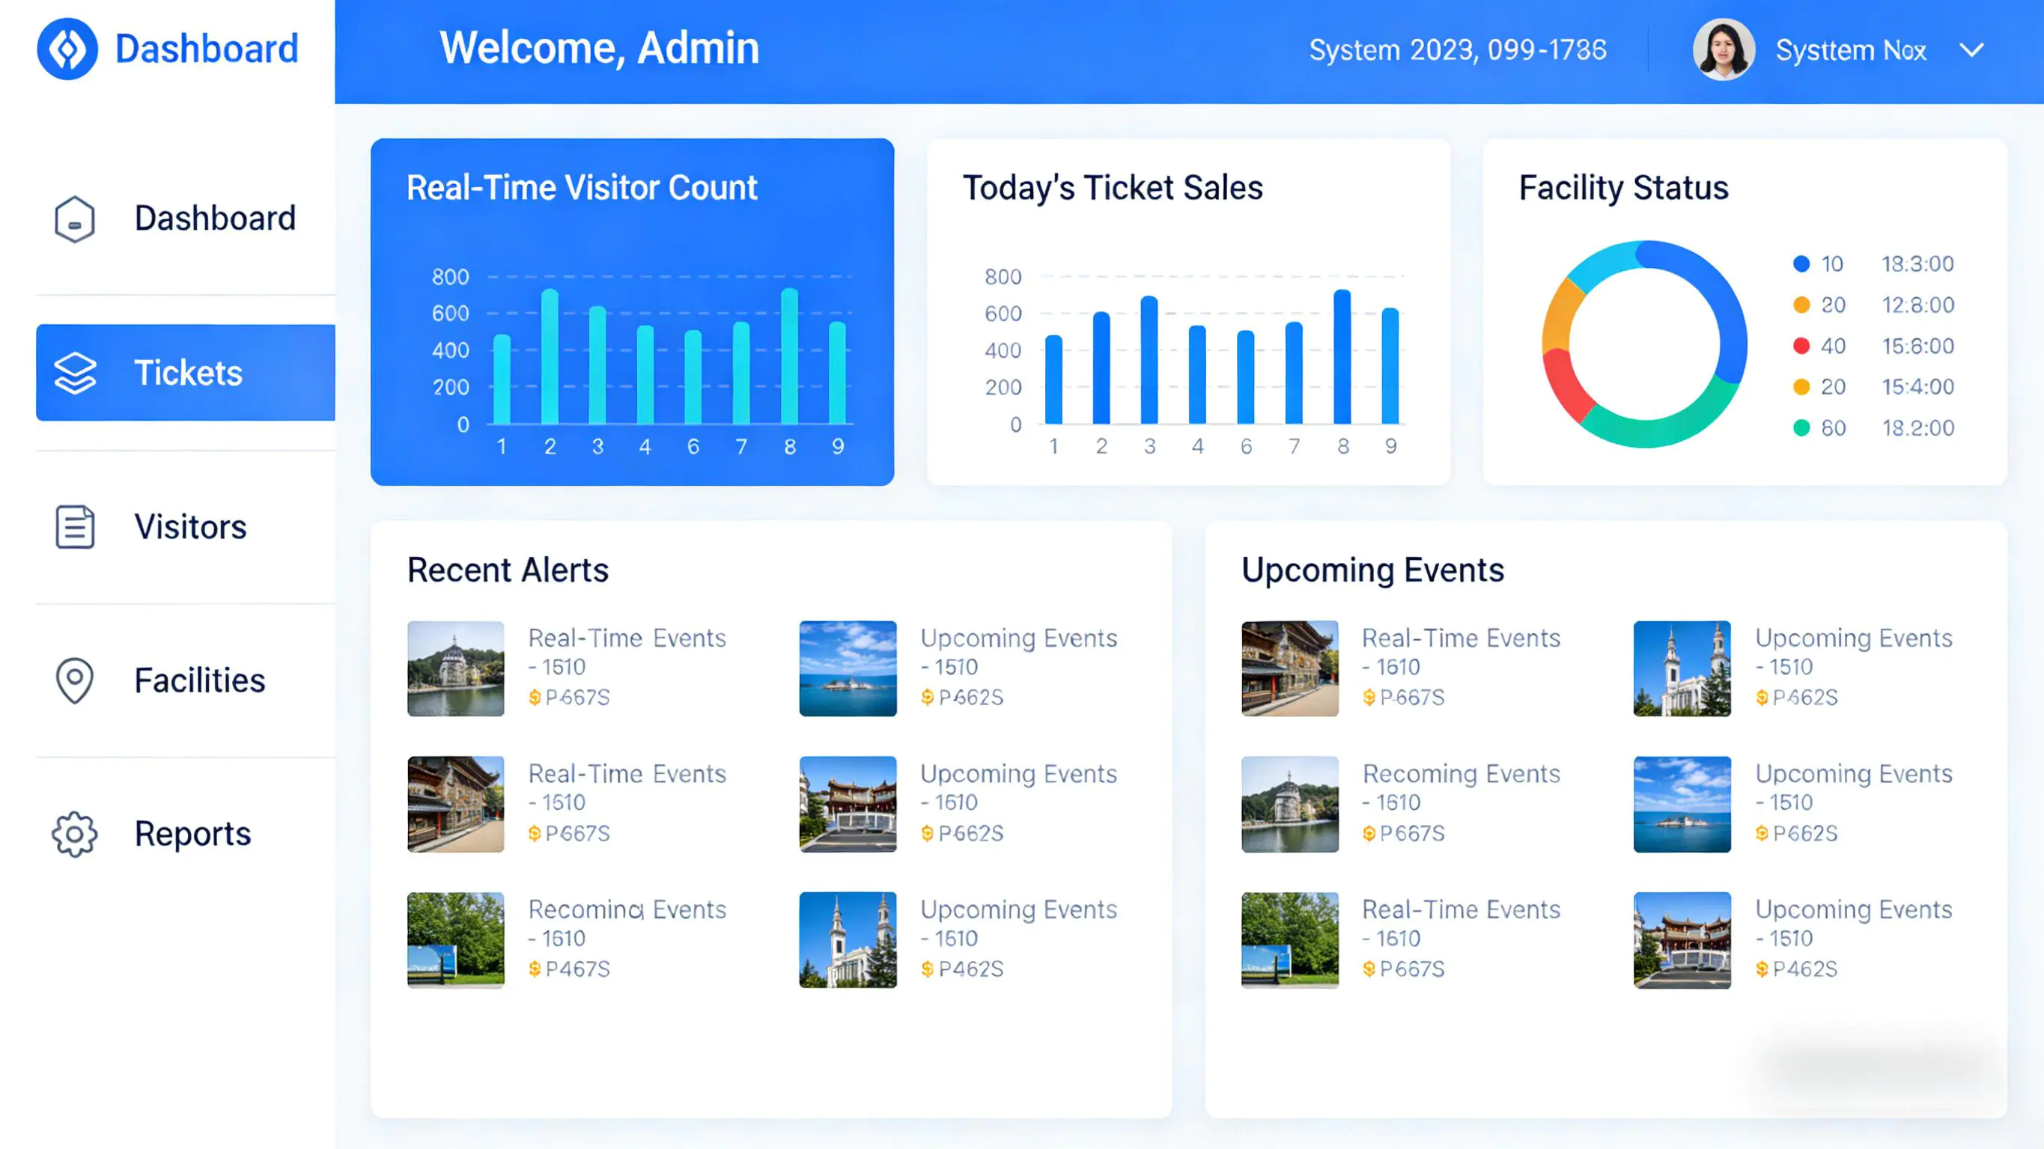Viewport: 2044px width, 1149px height.
Task: Open the first domed building thumbnail in Recent Alerts
Action: click(x=455, y=669)
